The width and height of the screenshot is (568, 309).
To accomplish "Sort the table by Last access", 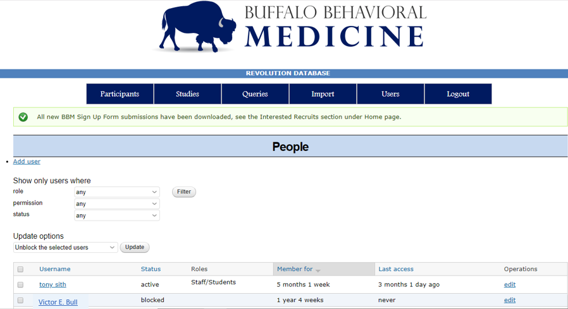I will 396,269.
